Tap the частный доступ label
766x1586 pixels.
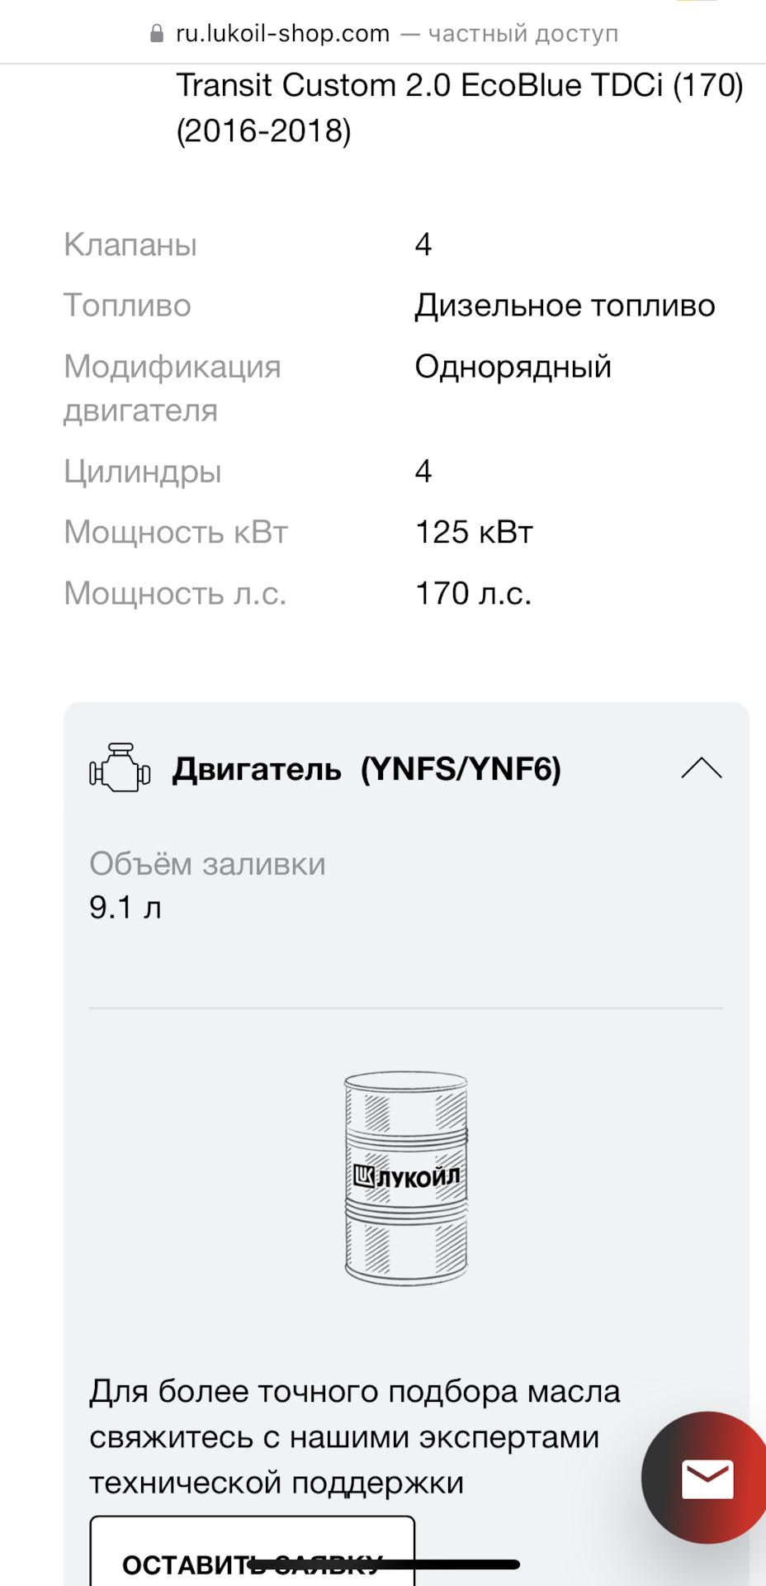tap(522, 34)
